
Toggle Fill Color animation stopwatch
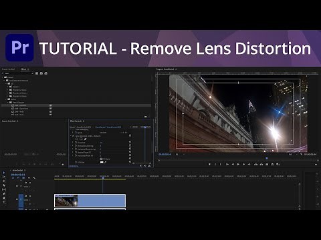pyautogui.click(x=76, y=162)
